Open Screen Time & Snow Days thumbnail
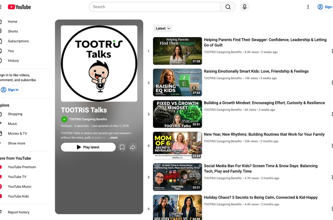The image size is (333, 220). [x=177, y=177]
